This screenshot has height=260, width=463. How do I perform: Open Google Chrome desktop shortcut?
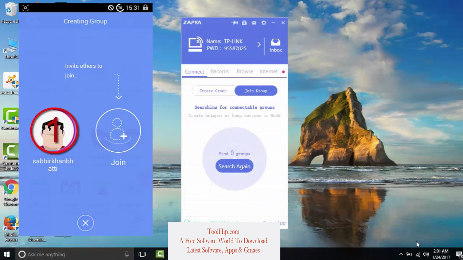[x=11, y=193]
